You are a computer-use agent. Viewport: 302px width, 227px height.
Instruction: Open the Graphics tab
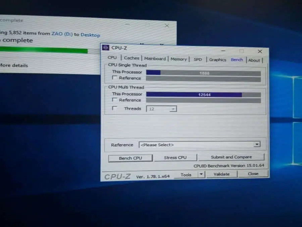(x=217, y=60)
